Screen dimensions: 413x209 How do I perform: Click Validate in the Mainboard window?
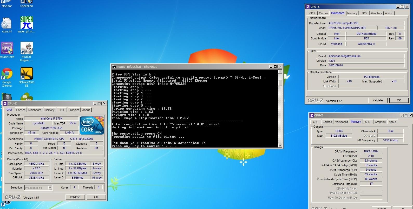pyautogui.click(x=378, y=100)
